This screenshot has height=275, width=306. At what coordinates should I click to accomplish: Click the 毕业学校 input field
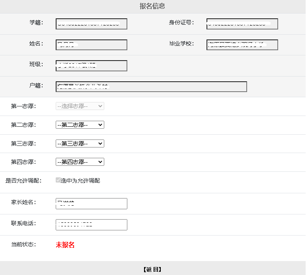242,45
